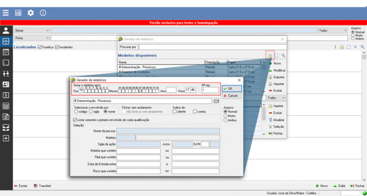This screenshot has height=196, width=367.
Task: Click the vertical dots icon in the Localizadas toolbar
Action: pos(335,47)
